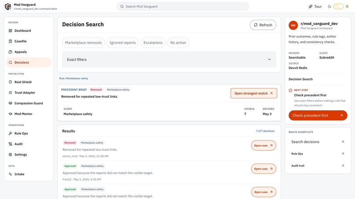
Task: Go to Casefile in sidebar
Action: point(29,41)
